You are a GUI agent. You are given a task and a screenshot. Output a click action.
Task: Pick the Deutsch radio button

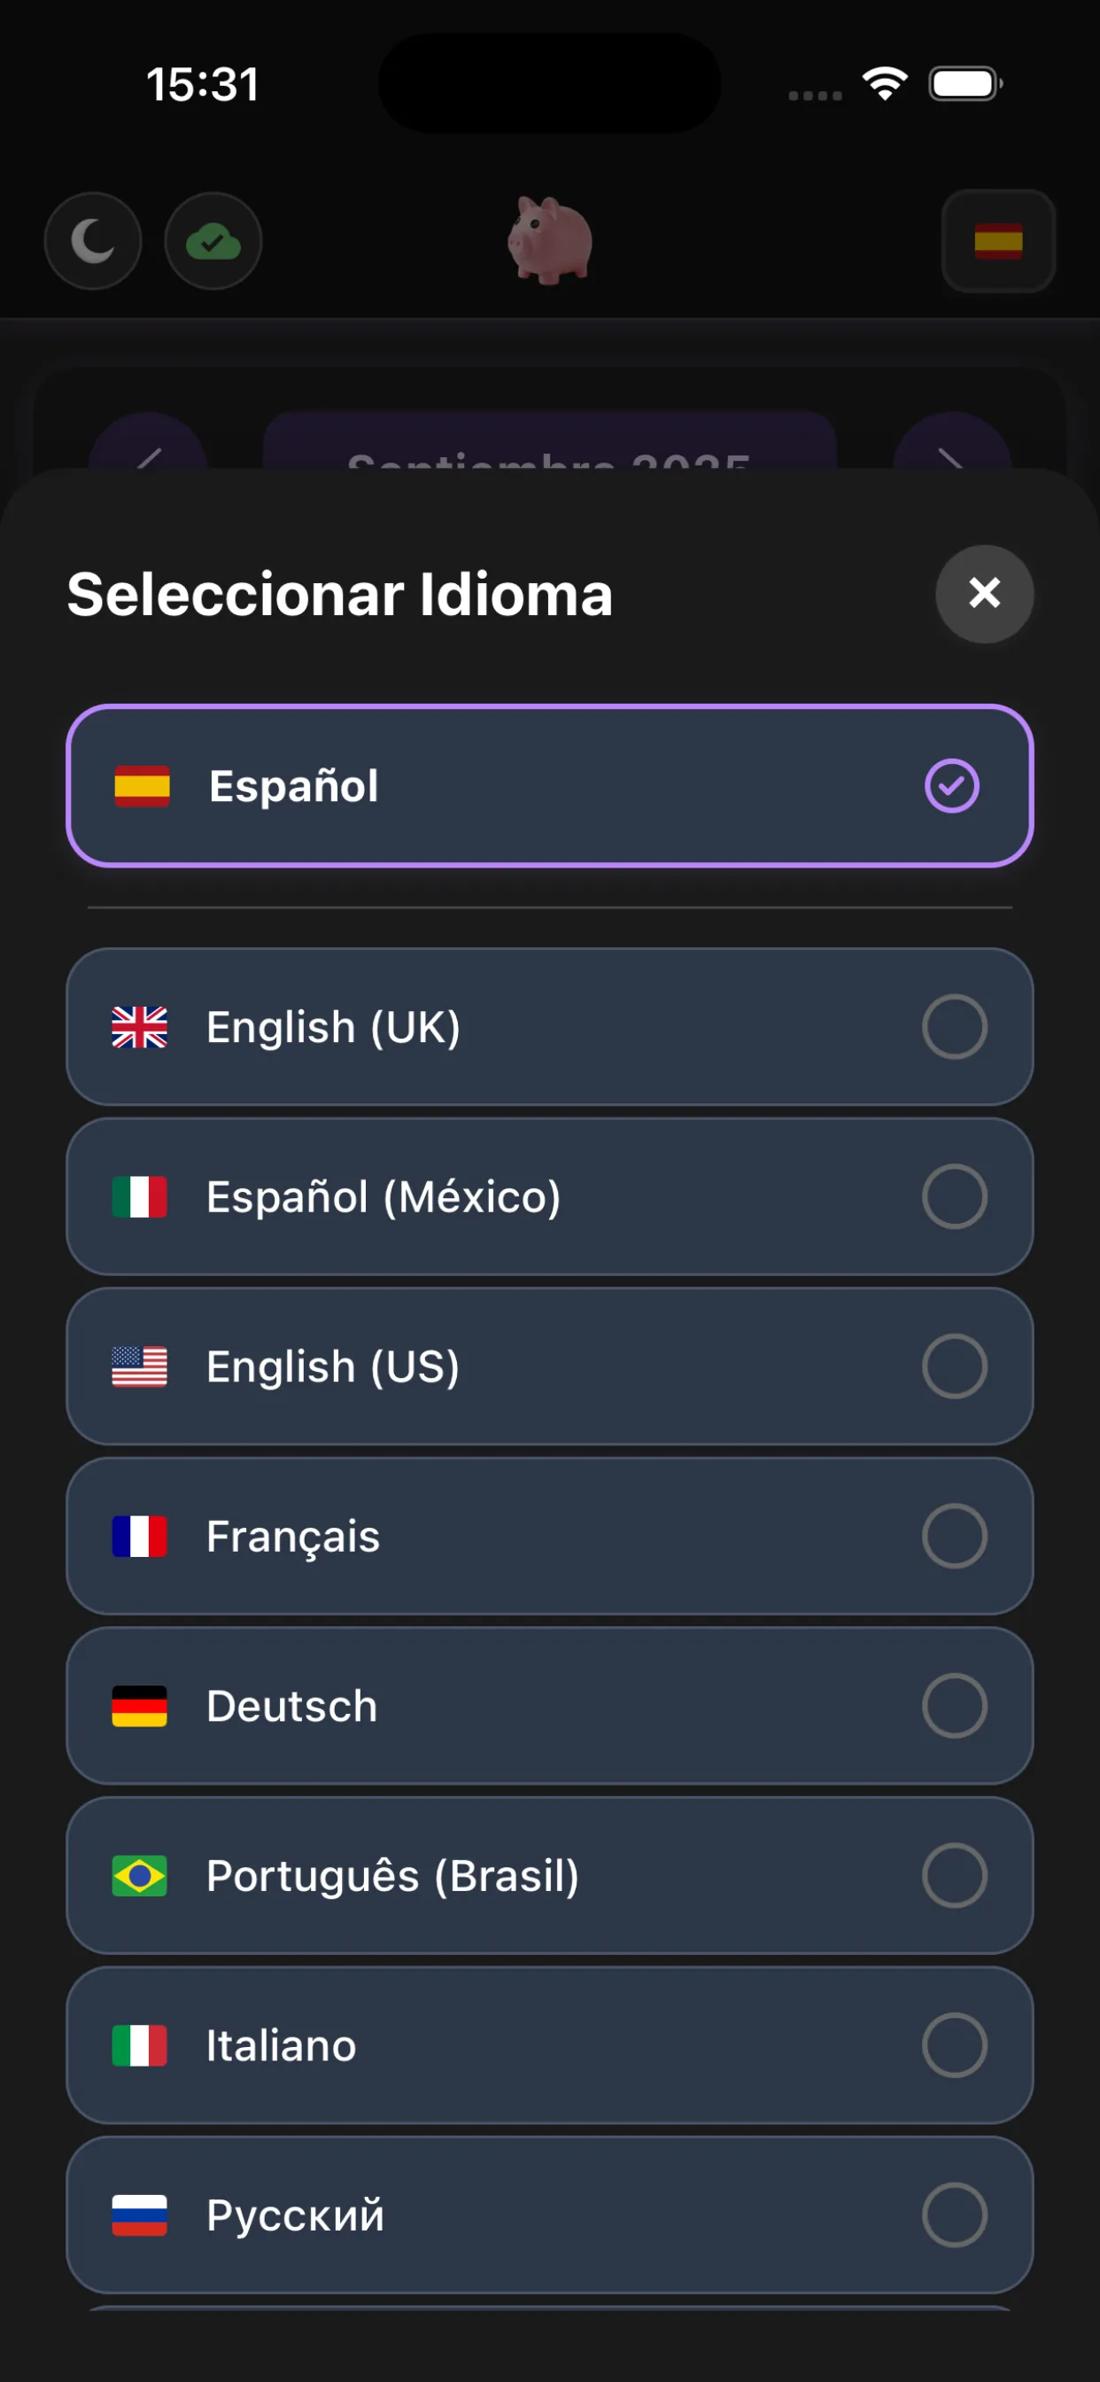click(954, 1706)
